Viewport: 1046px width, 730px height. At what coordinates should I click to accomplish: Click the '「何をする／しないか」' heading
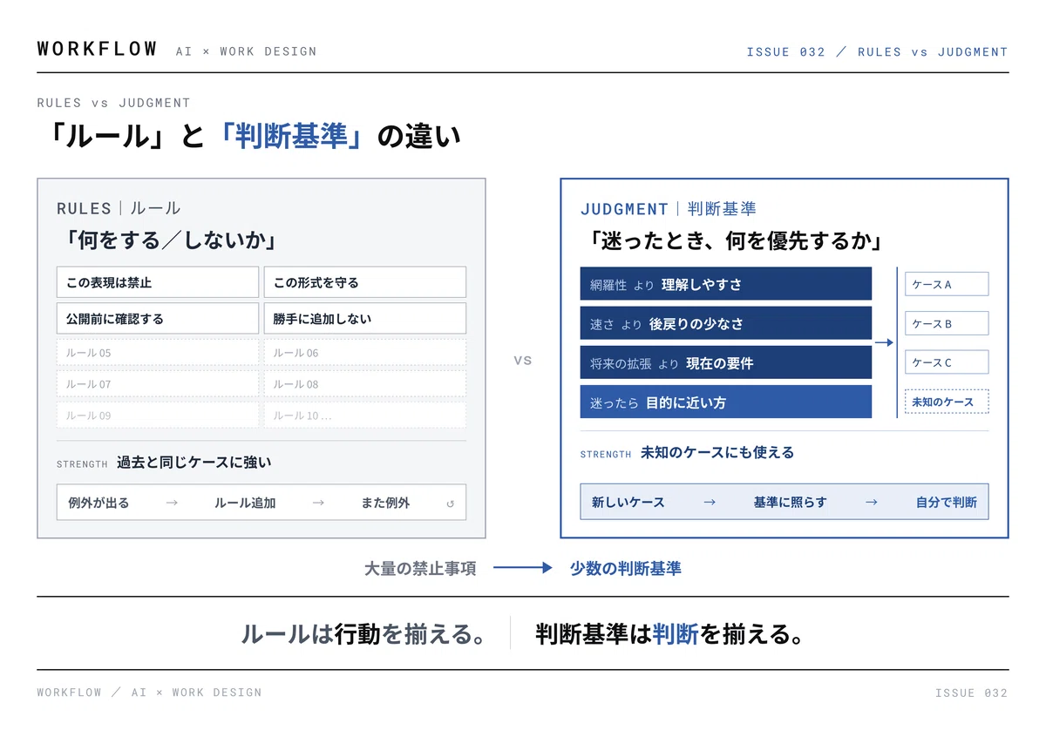[x=173, y=240]
